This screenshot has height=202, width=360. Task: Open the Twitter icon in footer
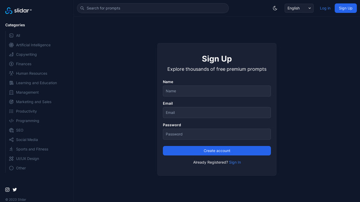(15, 190)
